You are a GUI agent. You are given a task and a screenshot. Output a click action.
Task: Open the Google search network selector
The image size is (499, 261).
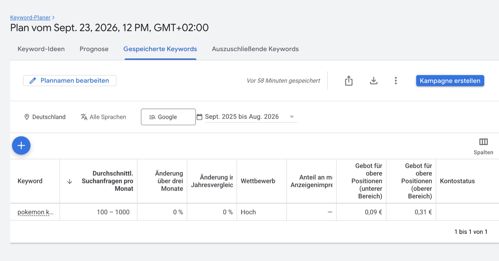(168, 117)
